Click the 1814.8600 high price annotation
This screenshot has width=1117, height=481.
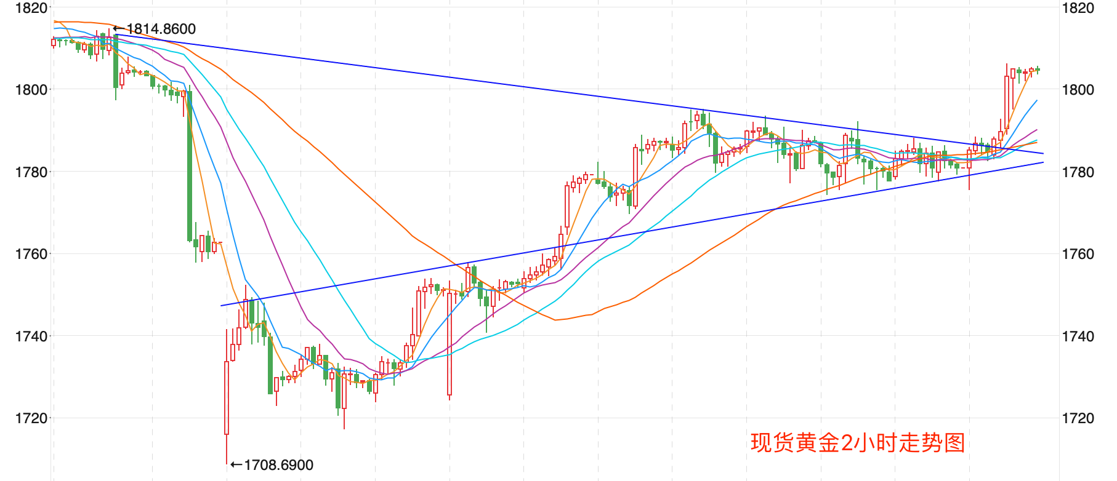click(161, 29)
